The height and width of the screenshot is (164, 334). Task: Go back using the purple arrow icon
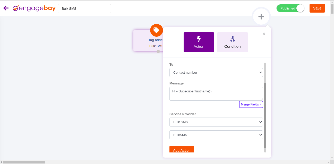coord(6,8)
